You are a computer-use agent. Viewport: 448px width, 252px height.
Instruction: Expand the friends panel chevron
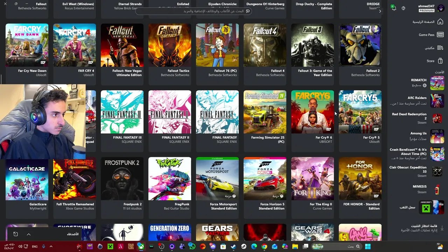click(29, 234)
